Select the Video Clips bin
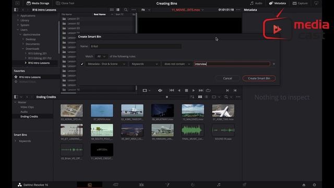Image resolution: width=334 pixels, height=188 pixels. coord(27,107)
